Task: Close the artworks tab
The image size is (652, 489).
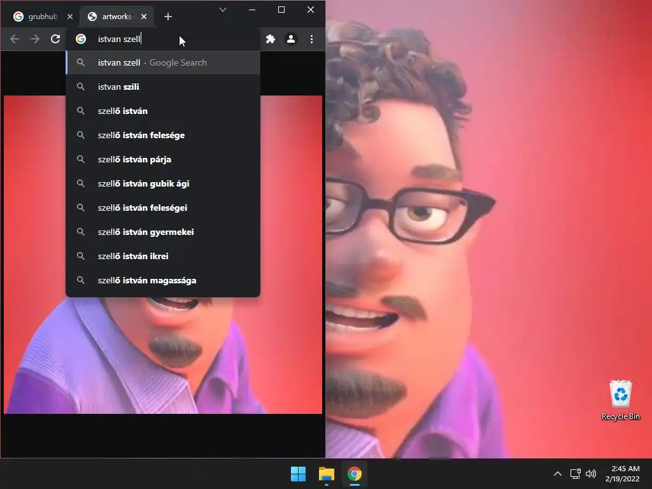Action: coord(144,17)
